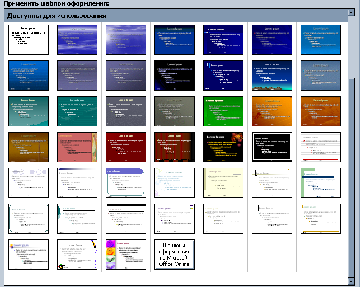Apply the green background design template
This screenshot has width=361, height=287.
(x=223, y=111)
